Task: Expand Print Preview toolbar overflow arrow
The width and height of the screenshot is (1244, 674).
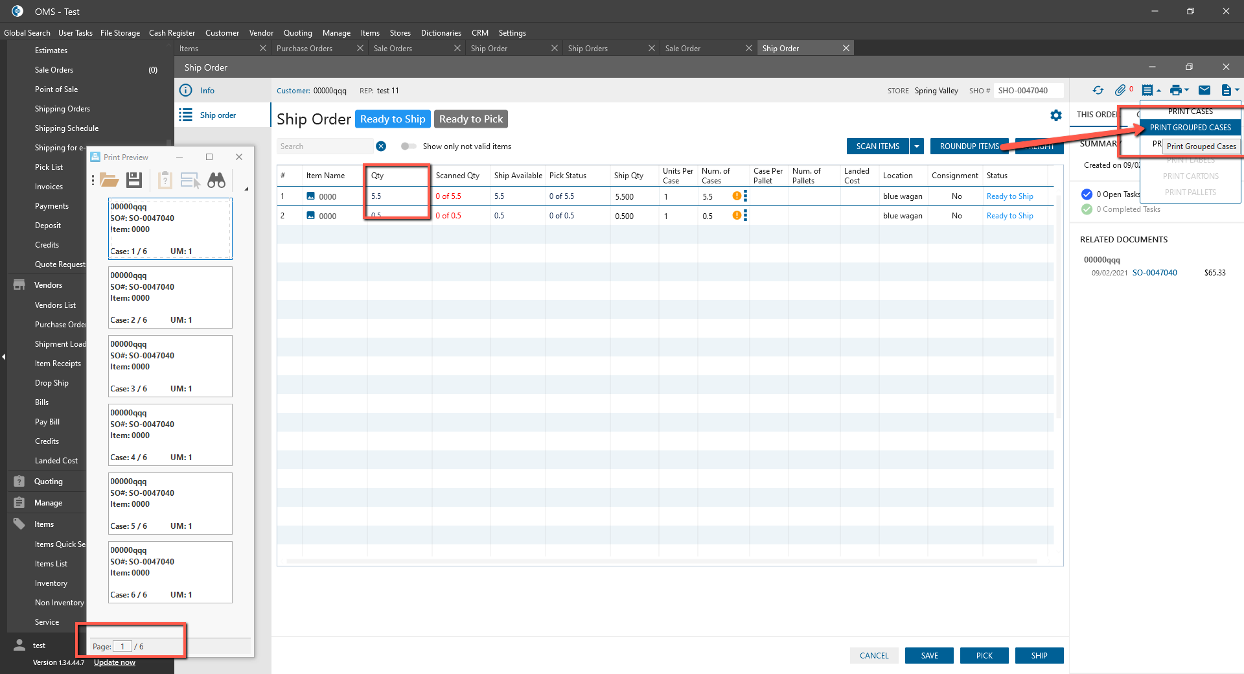Action: [246, 189]
